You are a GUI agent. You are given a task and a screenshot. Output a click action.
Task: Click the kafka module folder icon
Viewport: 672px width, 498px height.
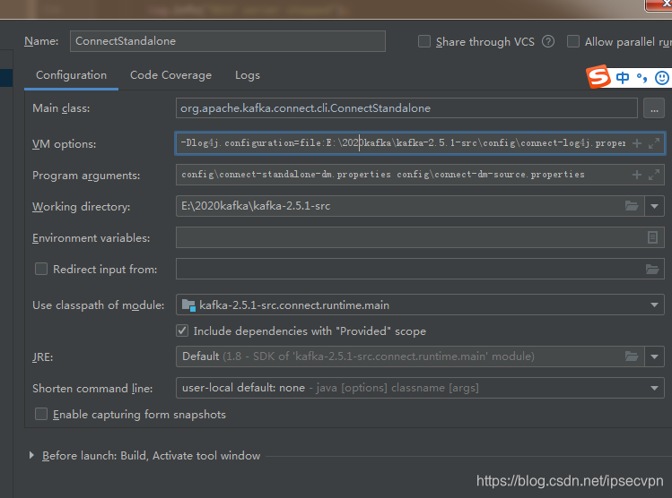point(188,305)
